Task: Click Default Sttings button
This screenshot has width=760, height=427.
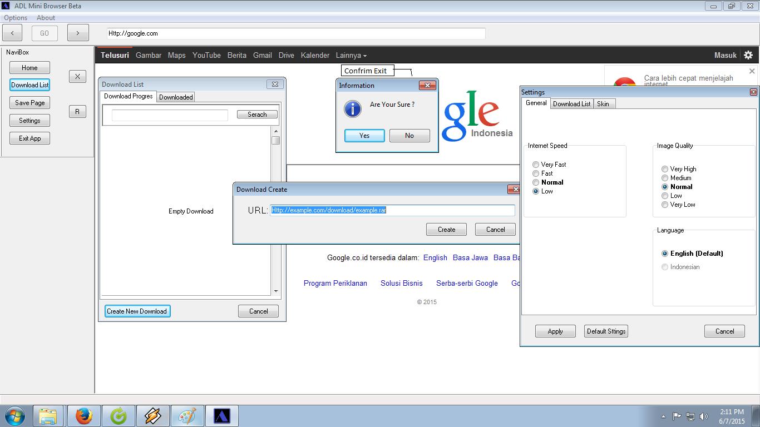Action: click(606, 331)
